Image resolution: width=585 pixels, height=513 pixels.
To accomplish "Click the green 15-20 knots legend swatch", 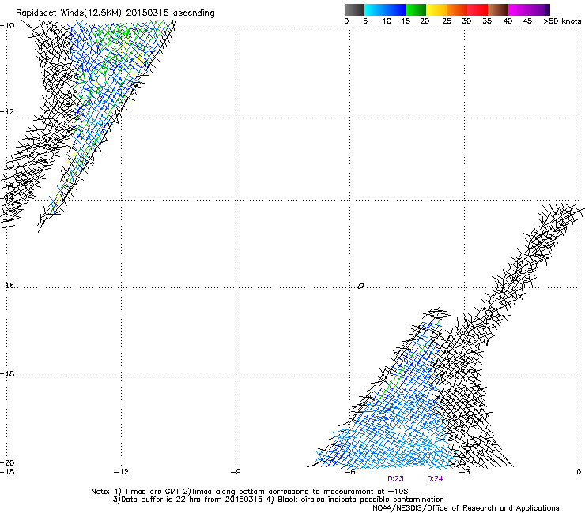I will pyautogui.click(x=416, y=9).
